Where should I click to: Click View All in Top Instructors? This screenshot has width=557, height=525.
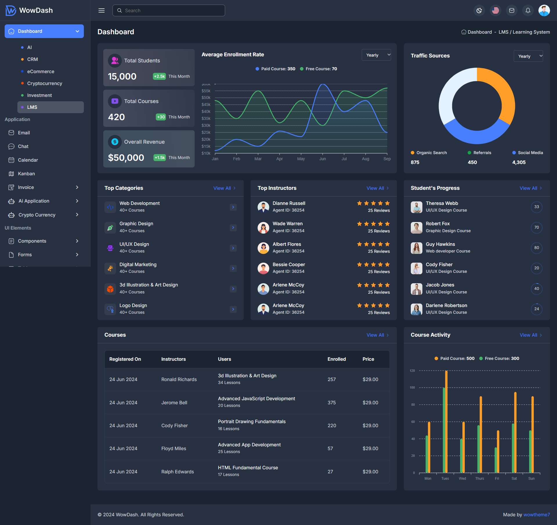pos(377,188)
